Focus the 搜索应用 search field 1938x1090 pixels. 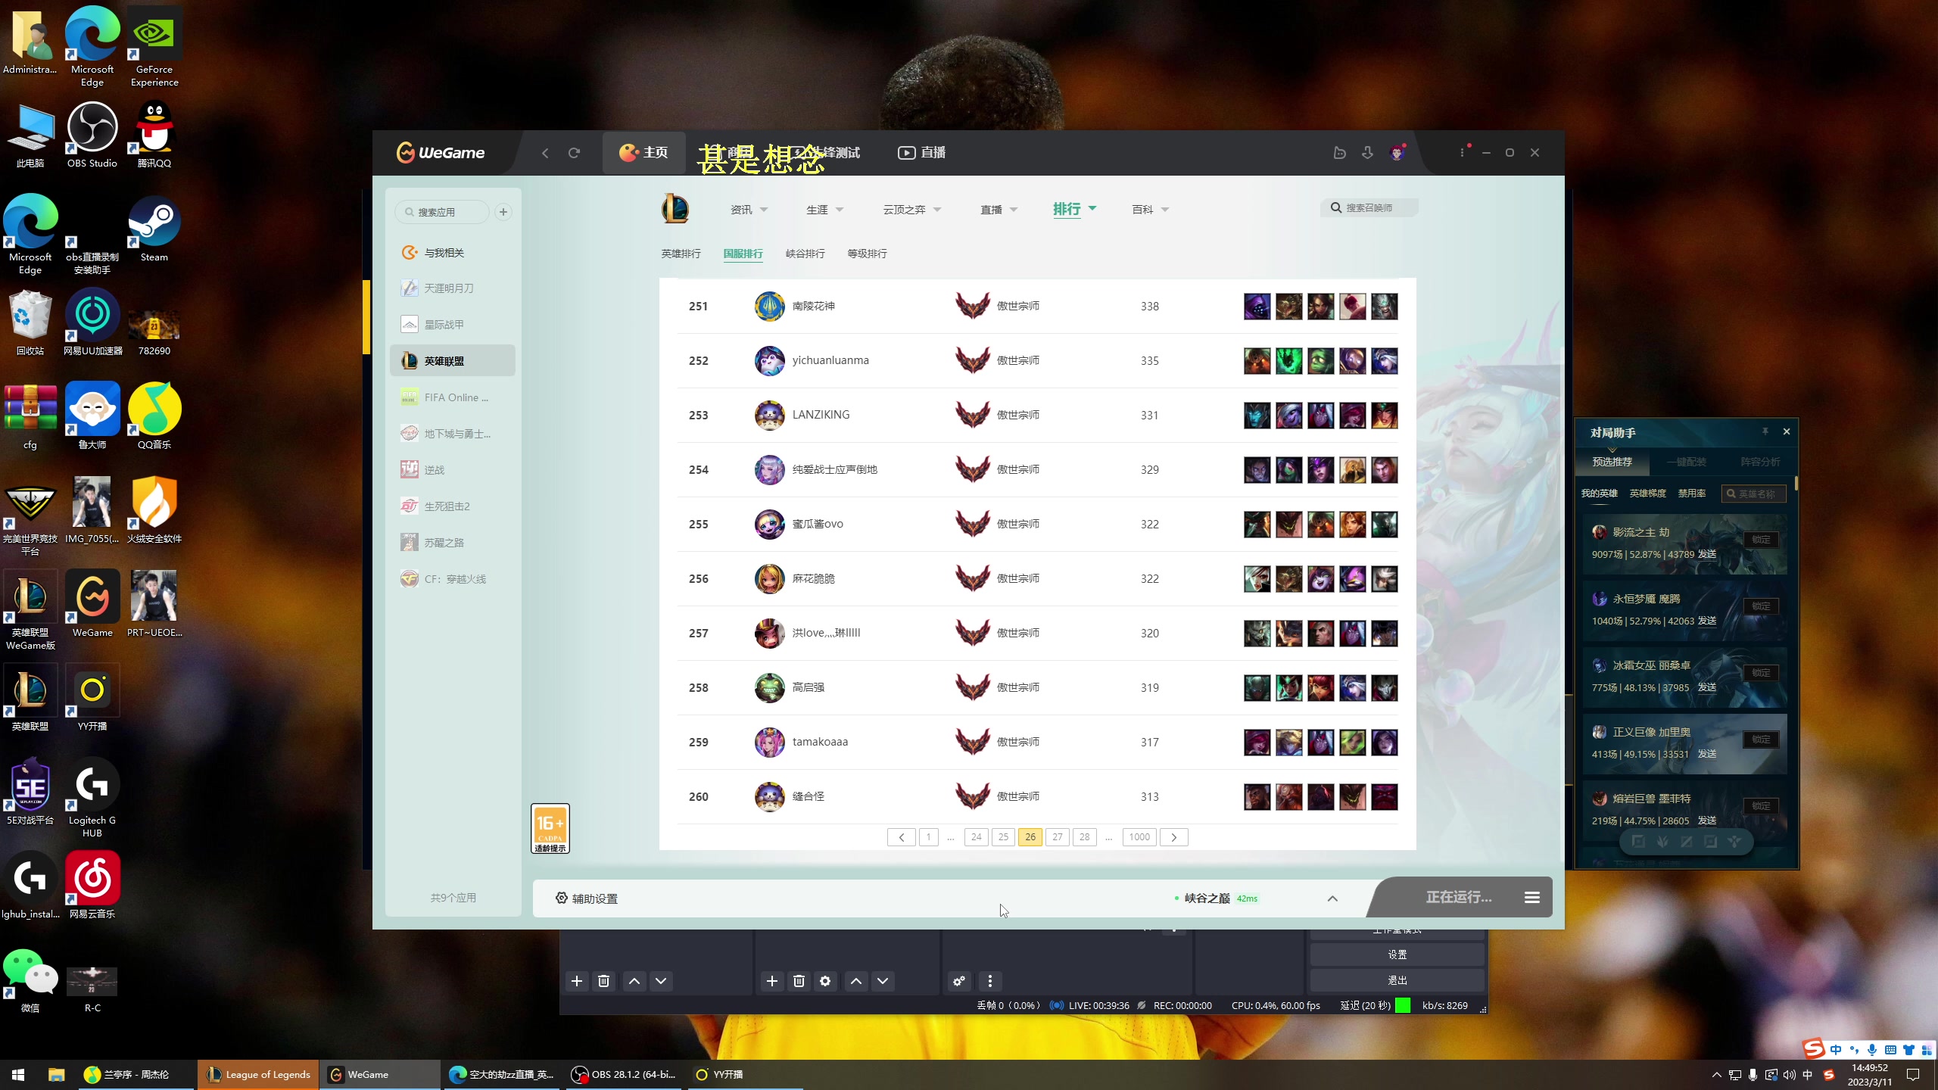pyautogui.click(x=443, y=212)
